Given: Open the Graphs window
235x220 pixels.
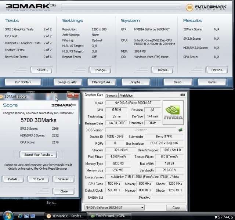Looking at the screenshot, I should pyautogui.click(x=136, y=82).
